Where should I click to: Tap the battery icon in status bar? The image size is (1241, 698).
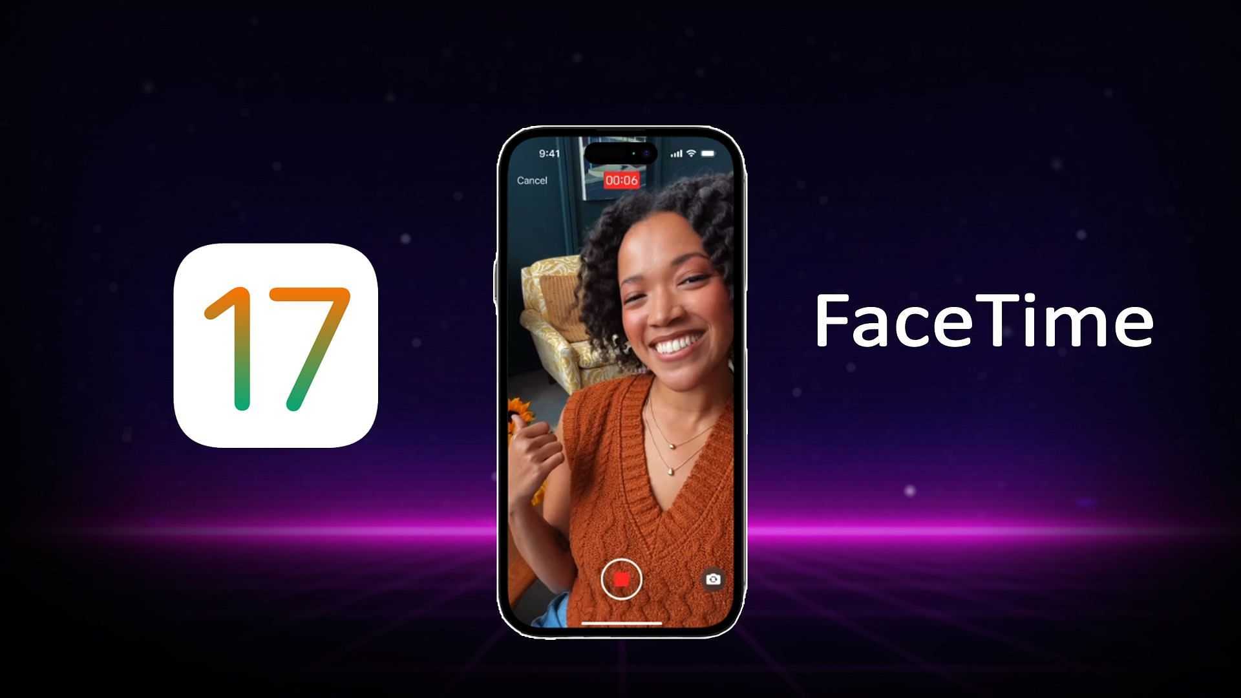coord(709,153)
